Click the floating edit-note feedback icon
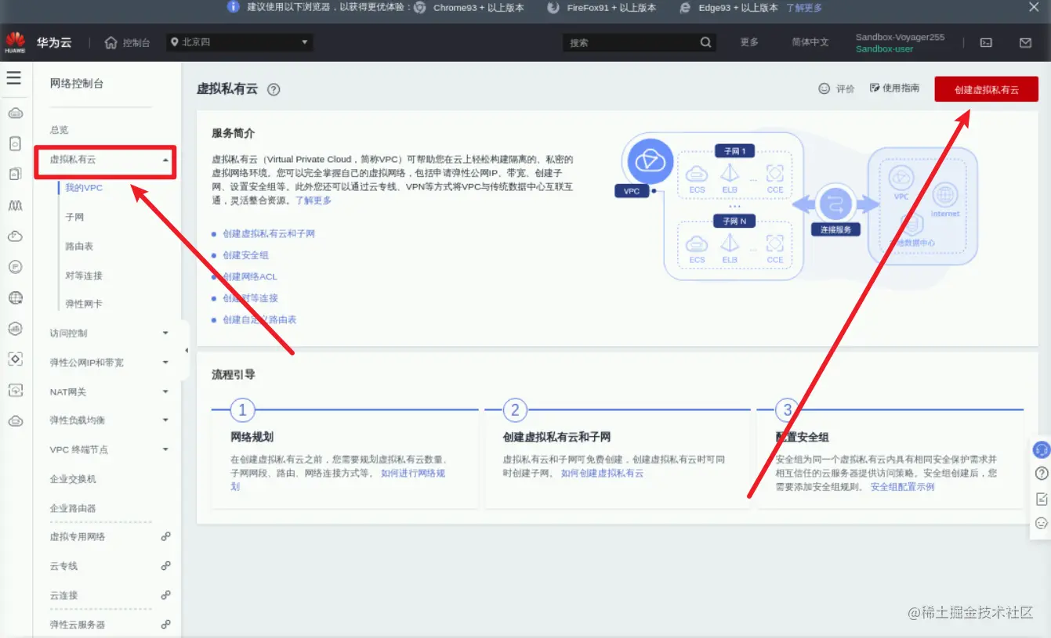Screen dimensions: 1051x638 coord(1041,499)
